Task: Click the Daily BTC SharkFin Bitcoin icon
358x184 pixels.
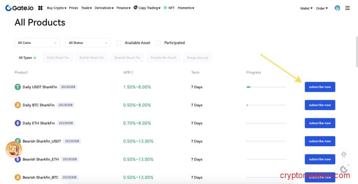Action: click(x=17, y=105)
